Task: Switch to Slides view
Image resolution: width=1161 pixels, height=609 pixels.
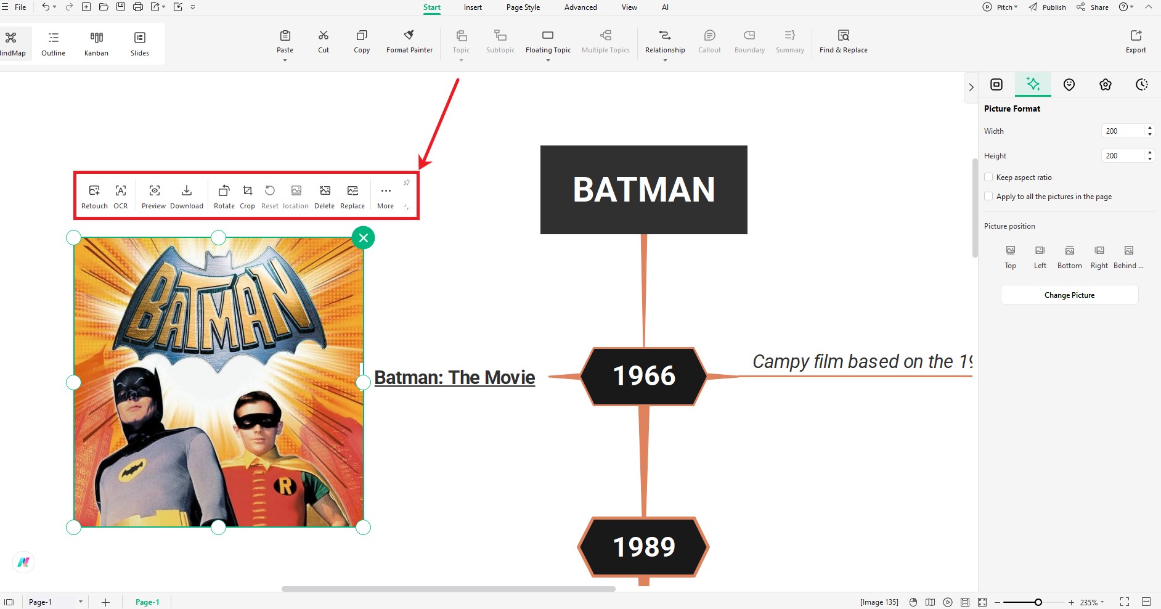Action: 140,44
